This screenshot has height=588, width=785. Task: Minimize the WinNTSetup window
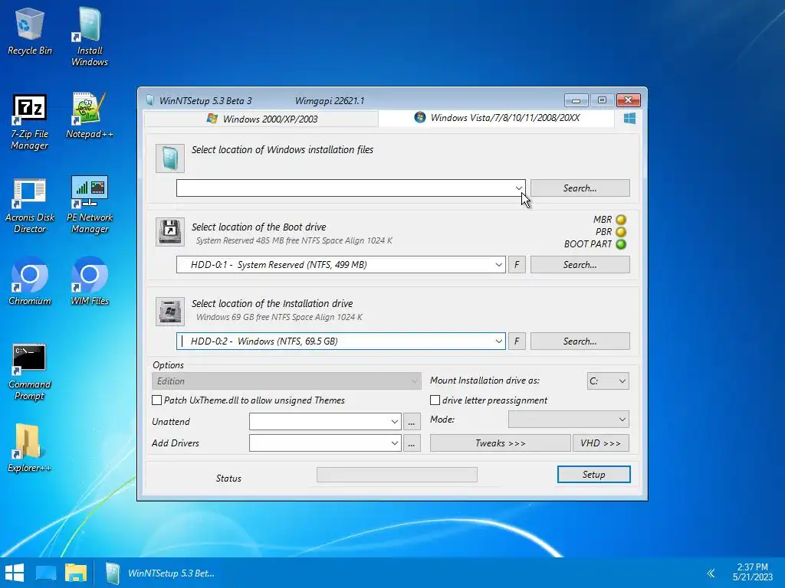pyautogui.click(x=576, y=100)
